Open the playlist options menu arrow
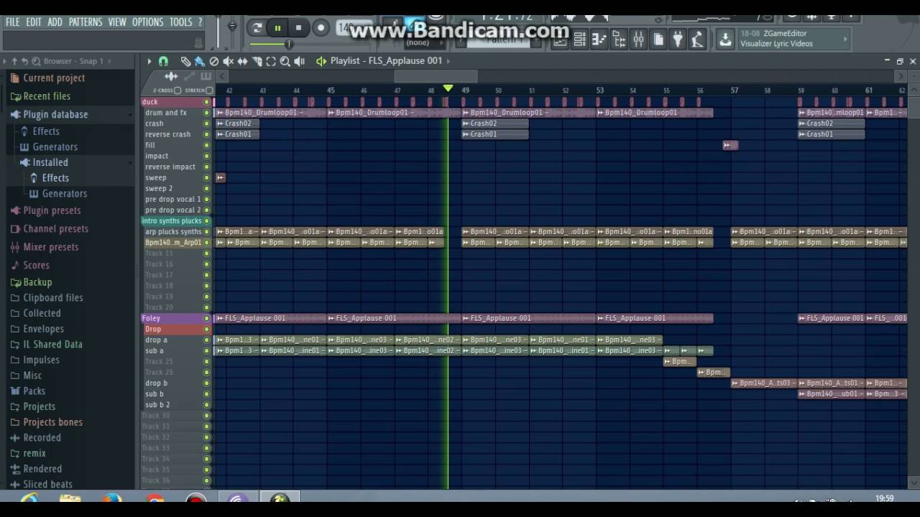 (x=149, y=61)
